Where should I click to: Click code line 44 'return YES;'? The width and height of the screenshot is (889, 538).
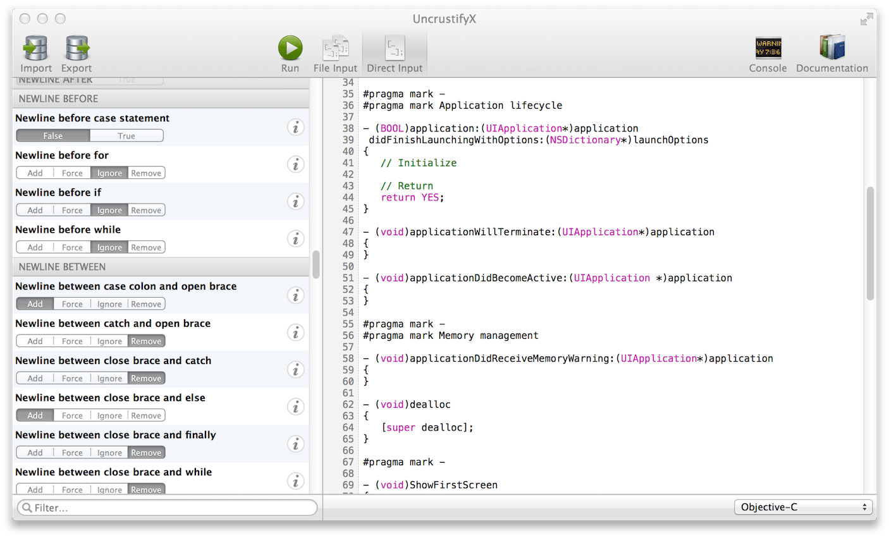(412, 197)
